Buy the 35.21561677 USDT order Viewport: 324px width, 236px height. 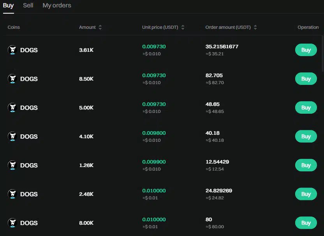click(306, 50)
